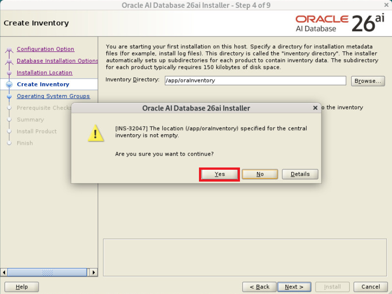Click the sidebar horizontal scrollbar thumb
392x294 pixels.
tap(47, 272)
